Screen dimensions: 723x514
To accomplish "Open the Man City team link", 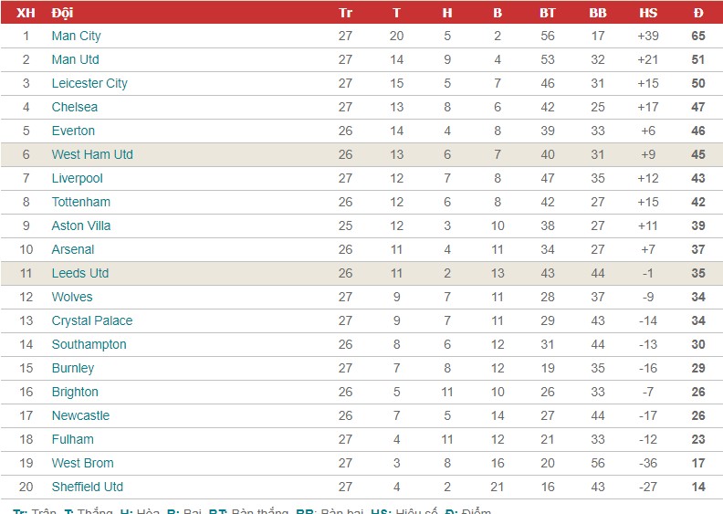I will [x=76, y=36].
